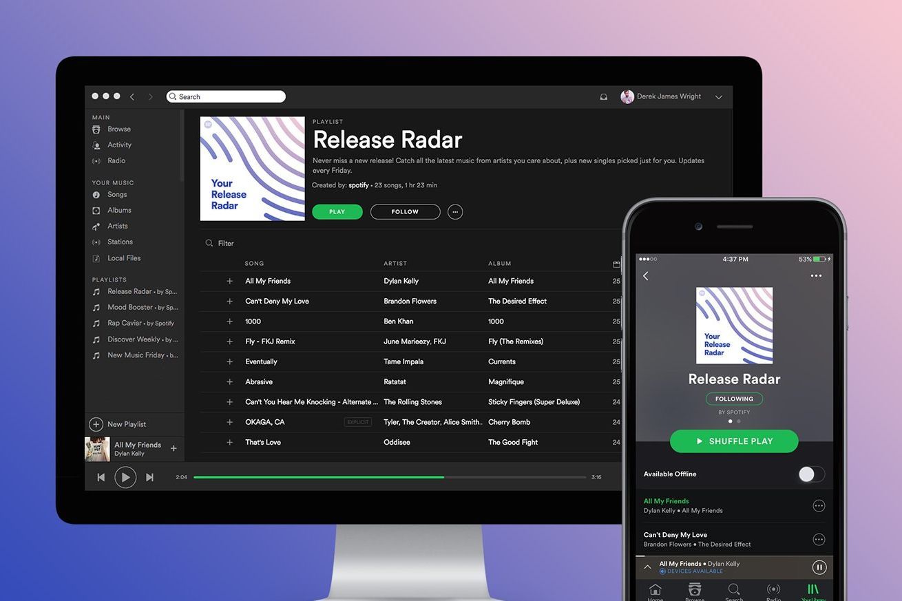
Task: Open Browse from the sidebar icon
Action: click(x=98, y=129)
